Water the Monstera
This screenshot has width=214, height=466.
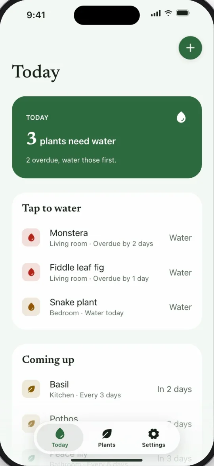180,238
